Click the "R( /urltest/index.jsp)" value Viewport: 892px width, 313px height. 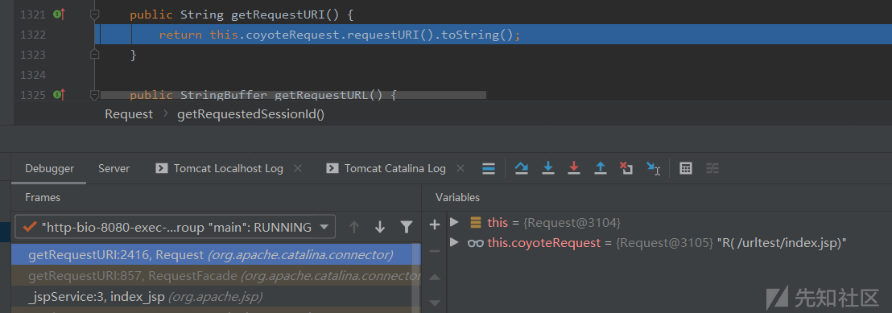pos(783,243)
